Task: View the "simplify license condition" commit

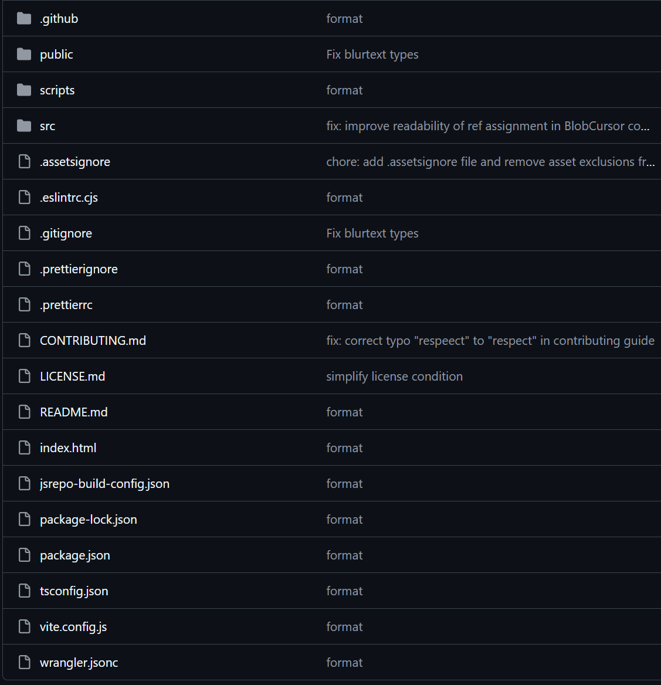Action: (x=394, y=377)
